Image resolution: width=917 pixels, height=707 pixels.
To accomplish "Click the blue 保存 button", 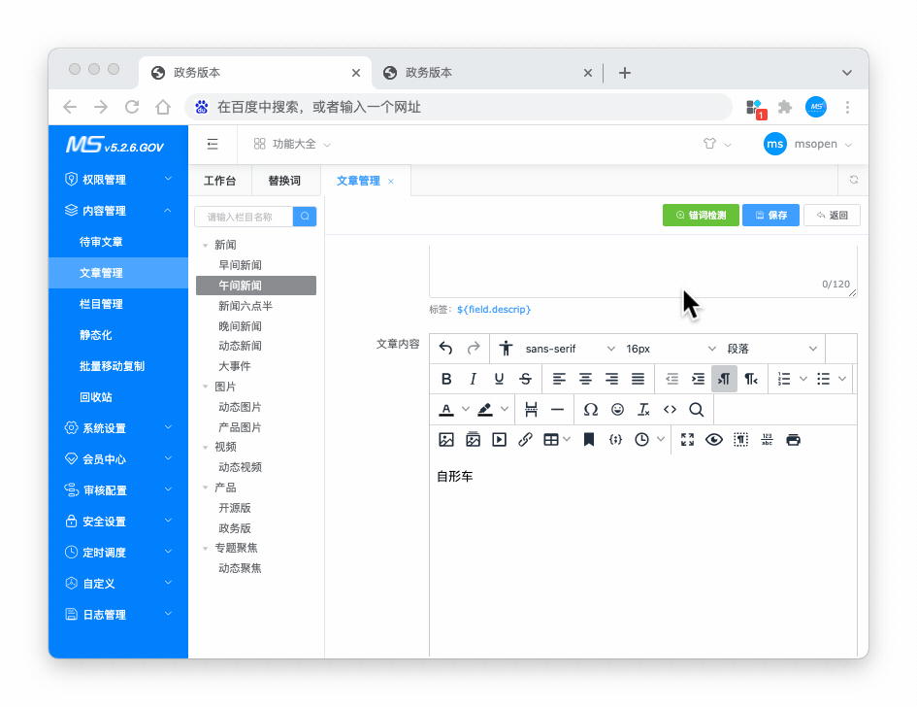I will pyautogui.click(x=770, y=216).
